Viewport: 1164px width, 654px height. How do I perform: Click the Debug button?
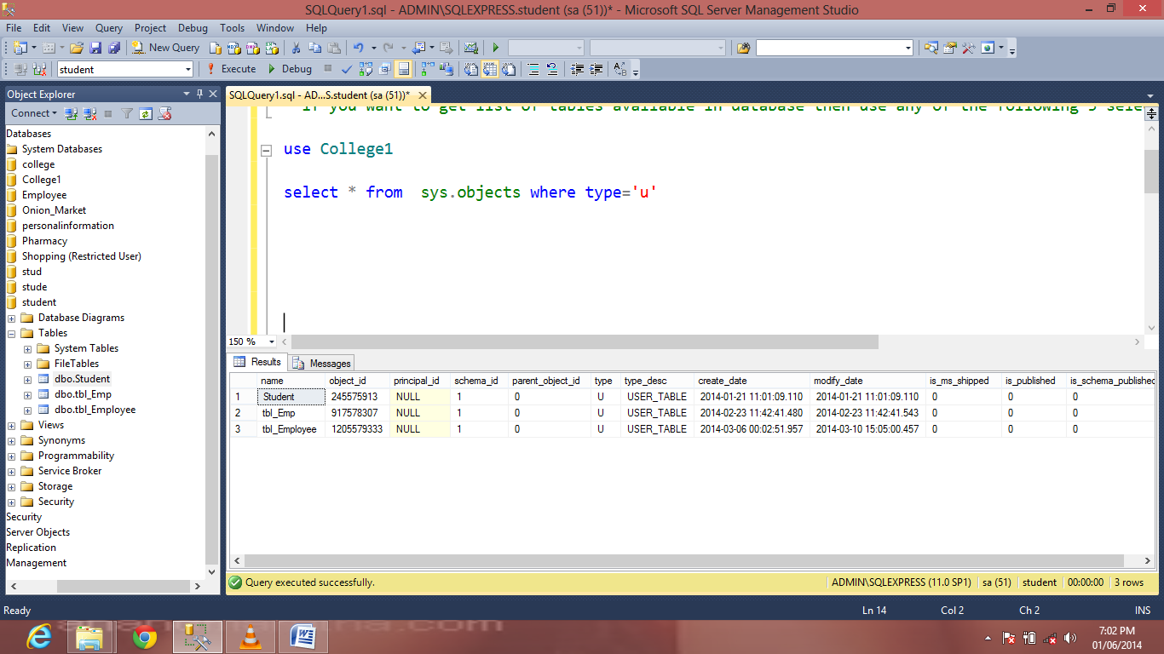point(290,69)
